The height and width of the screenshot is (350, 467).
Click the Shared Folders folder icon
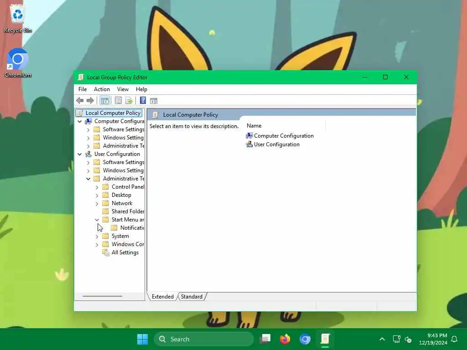point(105,211)
